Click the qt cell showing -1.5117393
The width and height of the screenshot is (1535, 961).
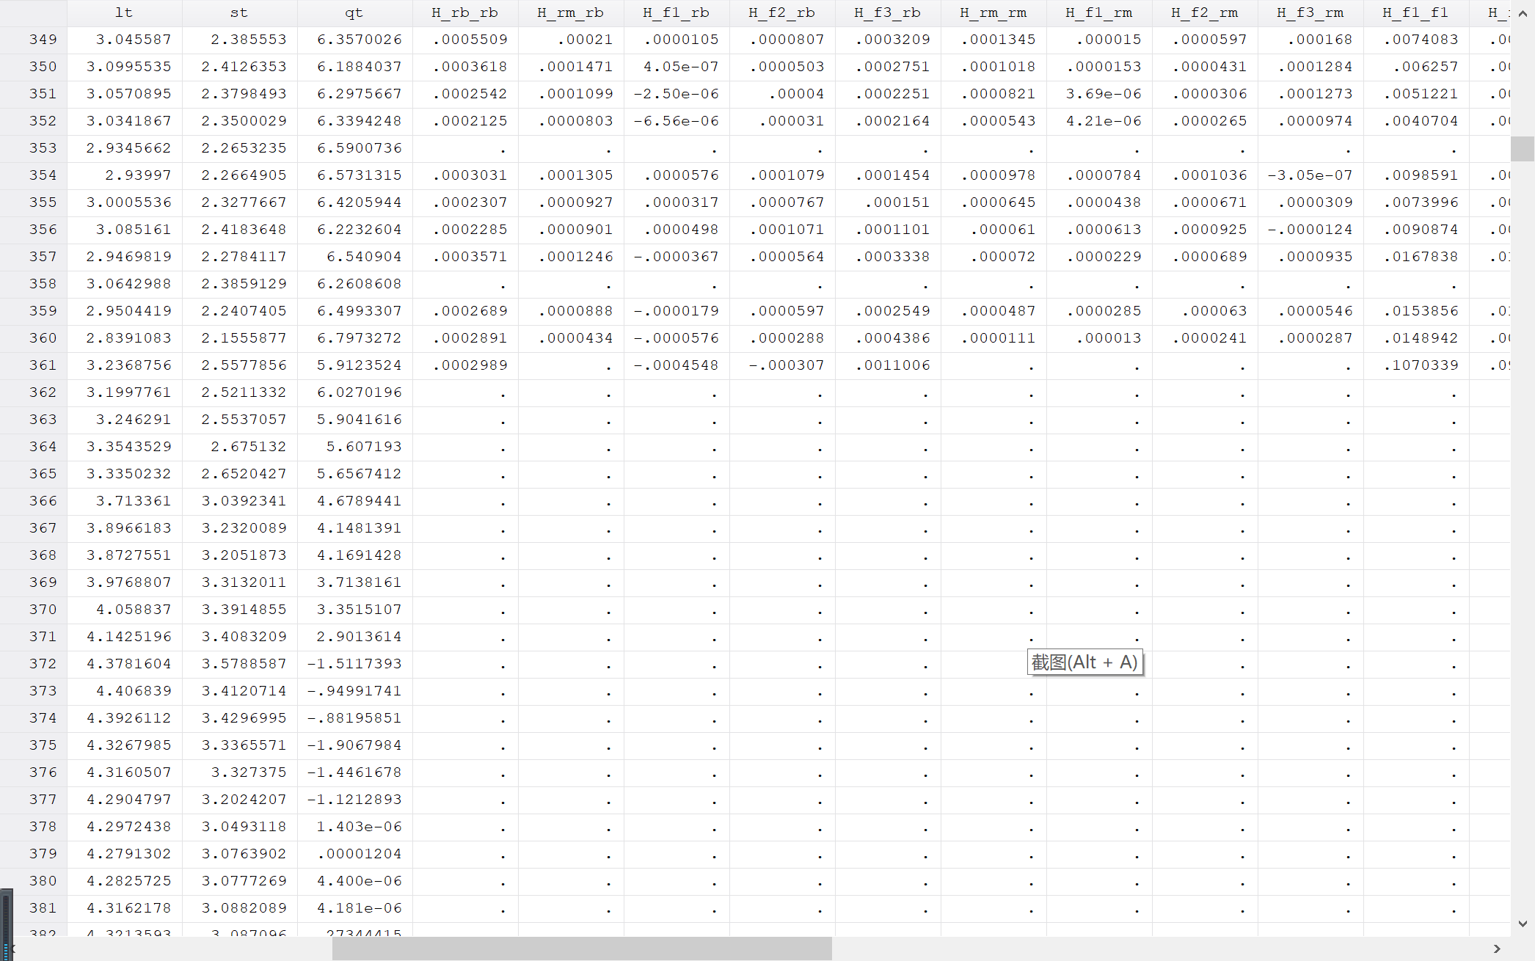click(354, 664)
